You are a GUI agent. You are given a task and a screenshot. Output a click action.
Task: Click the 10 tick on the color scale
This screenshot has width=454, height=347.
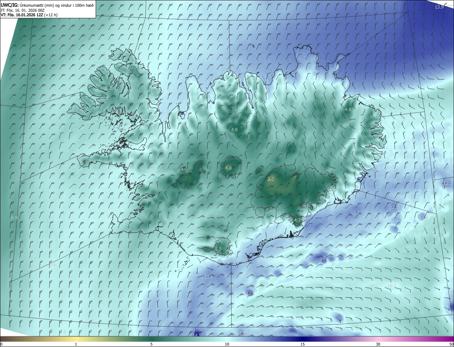[227, 344]
